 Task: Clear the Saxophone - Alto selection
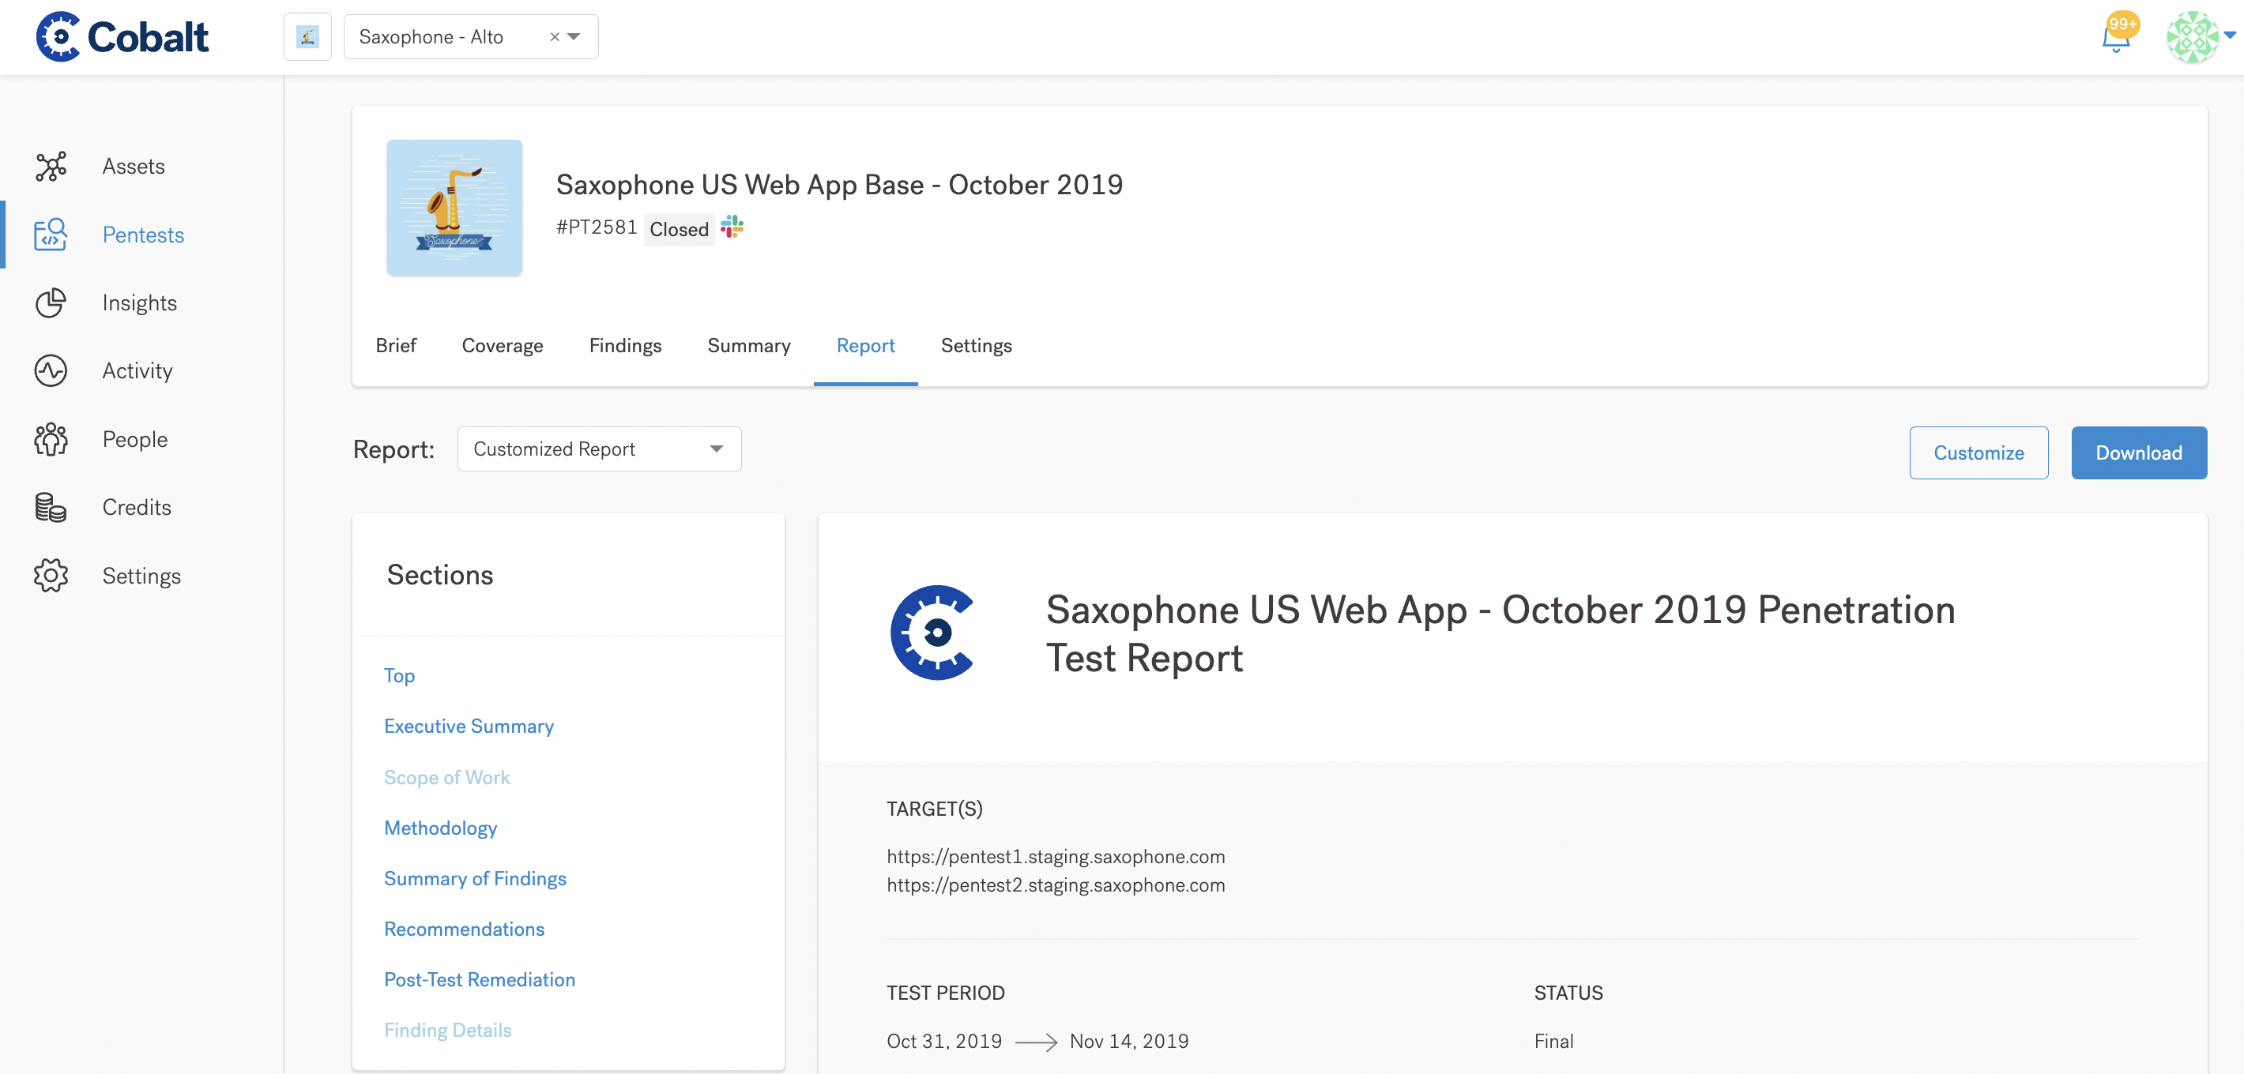(x=554, y=36)
